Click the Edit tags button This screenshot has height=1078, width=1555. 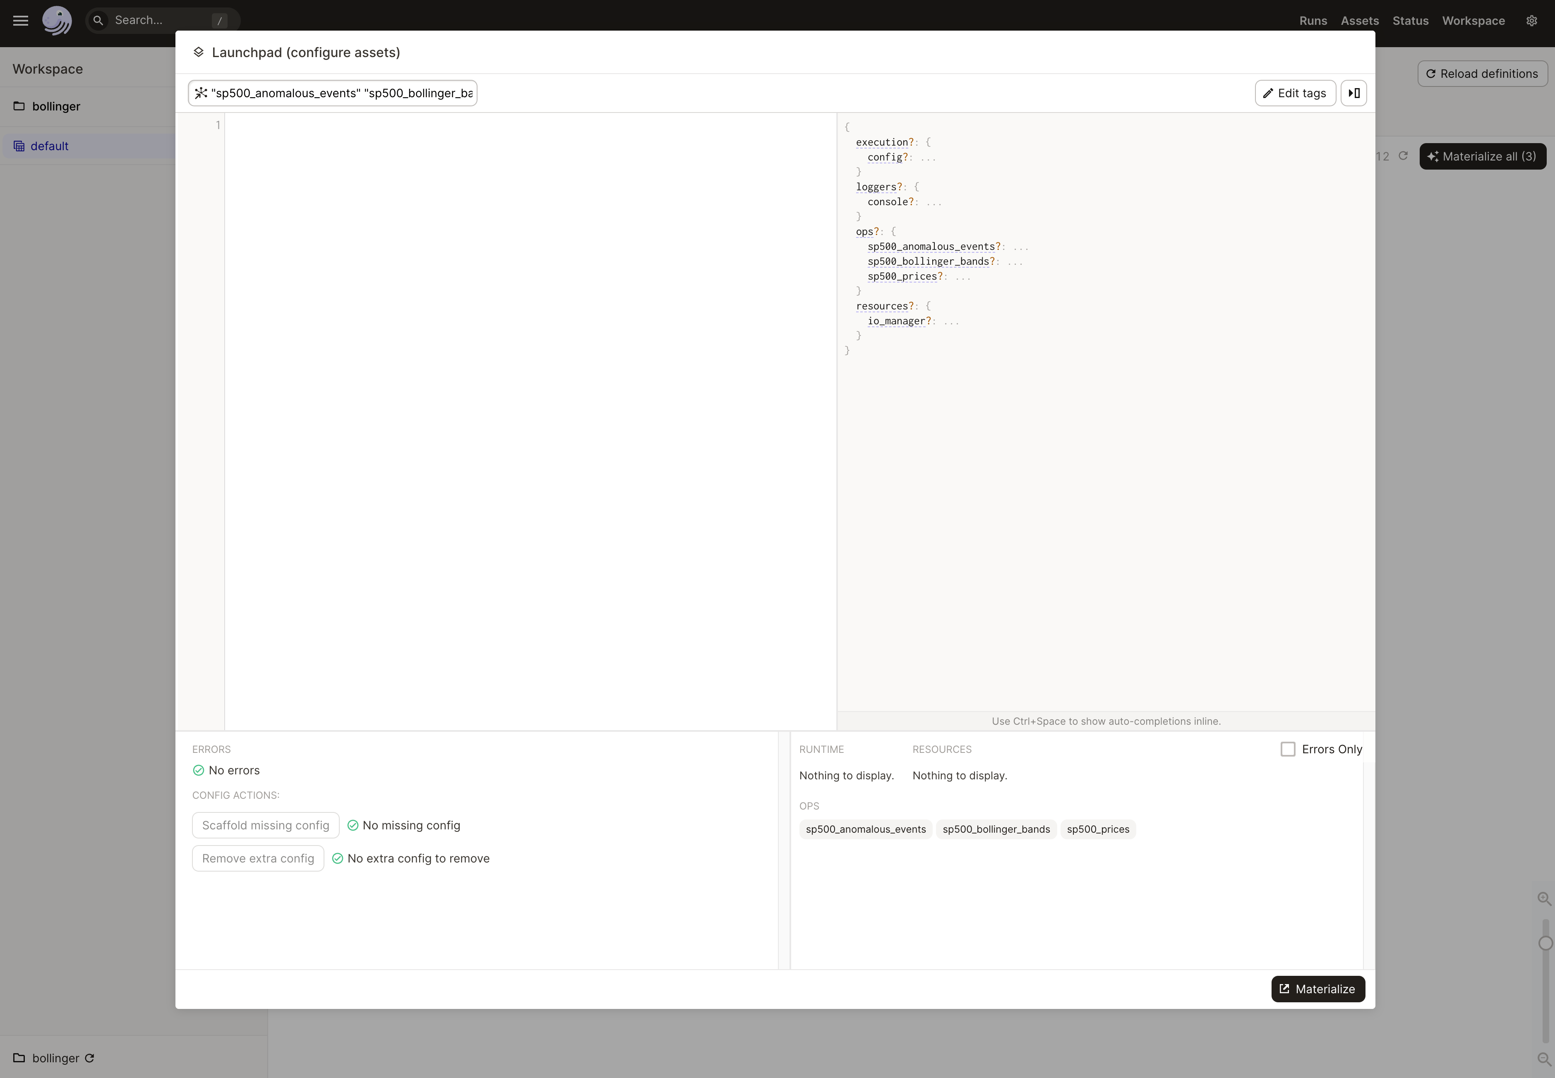[x=1295, y=93]
